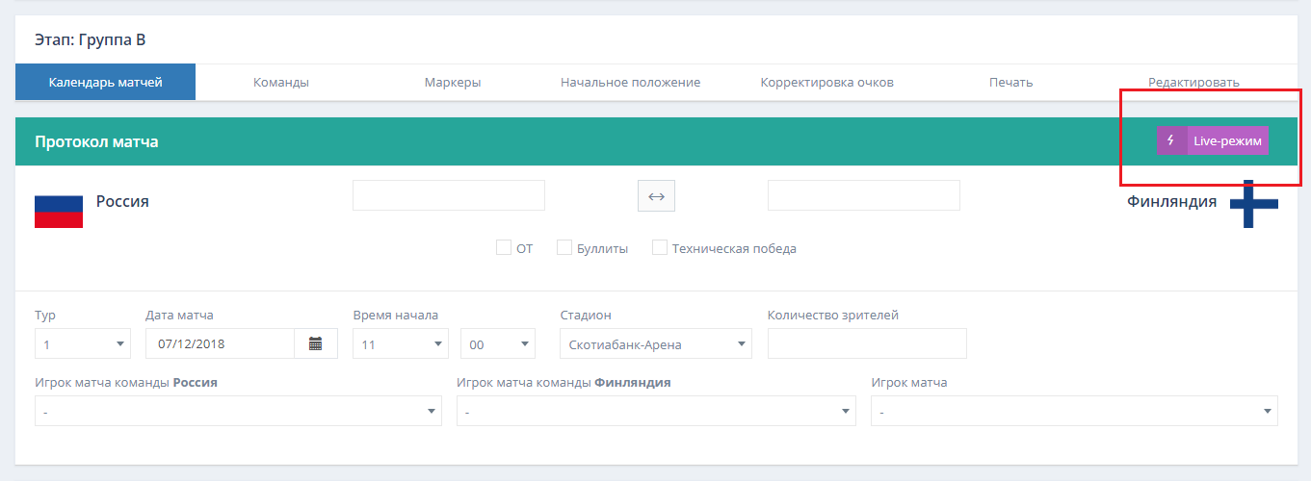Open Игрок матча команды Финляндия dropdown
This screenshot has height=481, width=1311.
point(656,411)
